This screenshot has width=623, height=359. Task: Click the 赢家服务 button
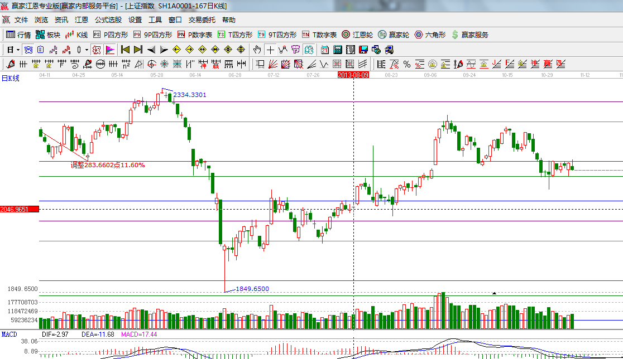tap(469, 35)
